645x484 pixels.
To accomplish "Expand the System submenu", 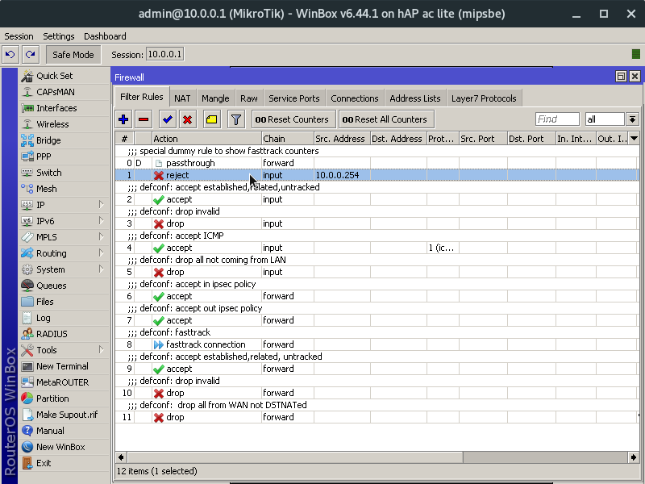I will point(64,269).
